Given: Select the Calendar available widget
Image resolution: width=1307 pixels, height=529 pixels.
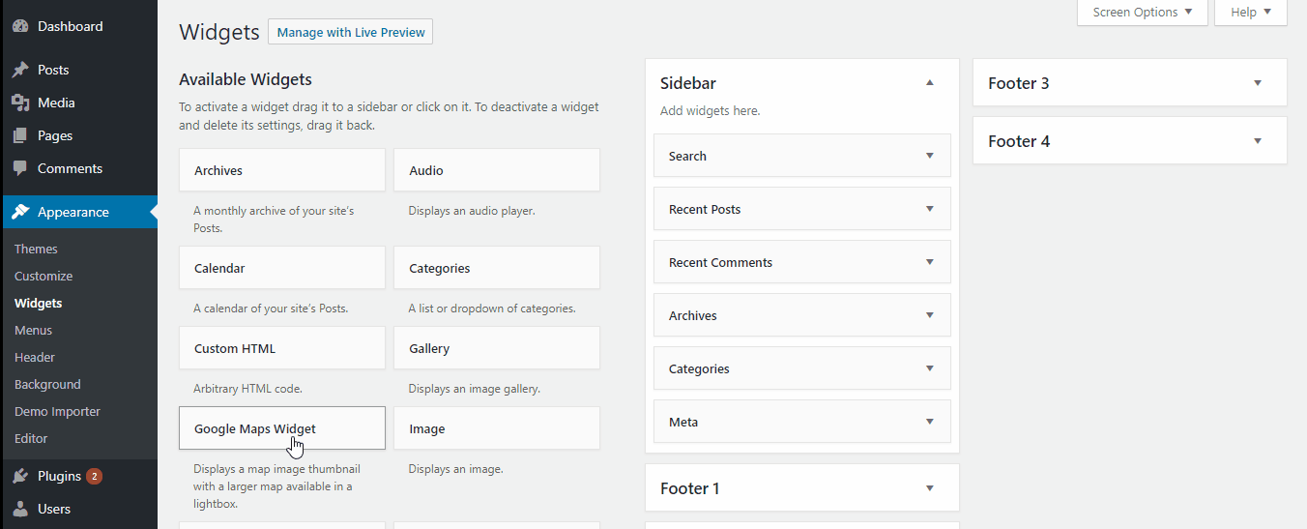Looking at the screenshot, I should pyautogui.click(x=282, y=268).
